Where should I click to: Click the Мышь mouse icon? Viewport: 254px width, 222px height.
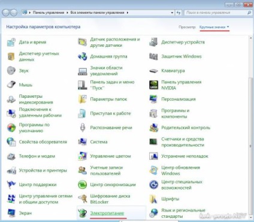(x=11, y=85)
